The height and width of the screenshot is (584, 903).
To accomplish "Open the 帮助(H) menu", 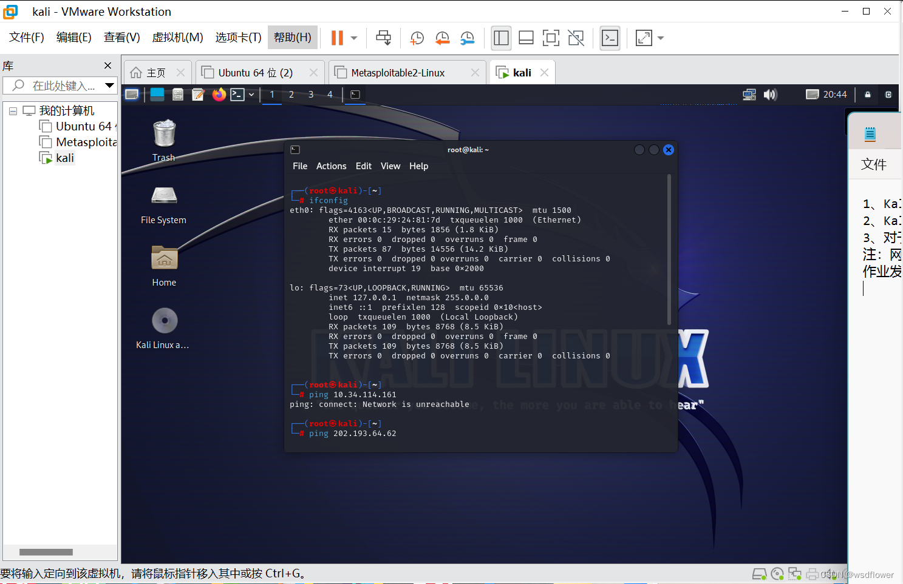I will [x=293, y=38].
